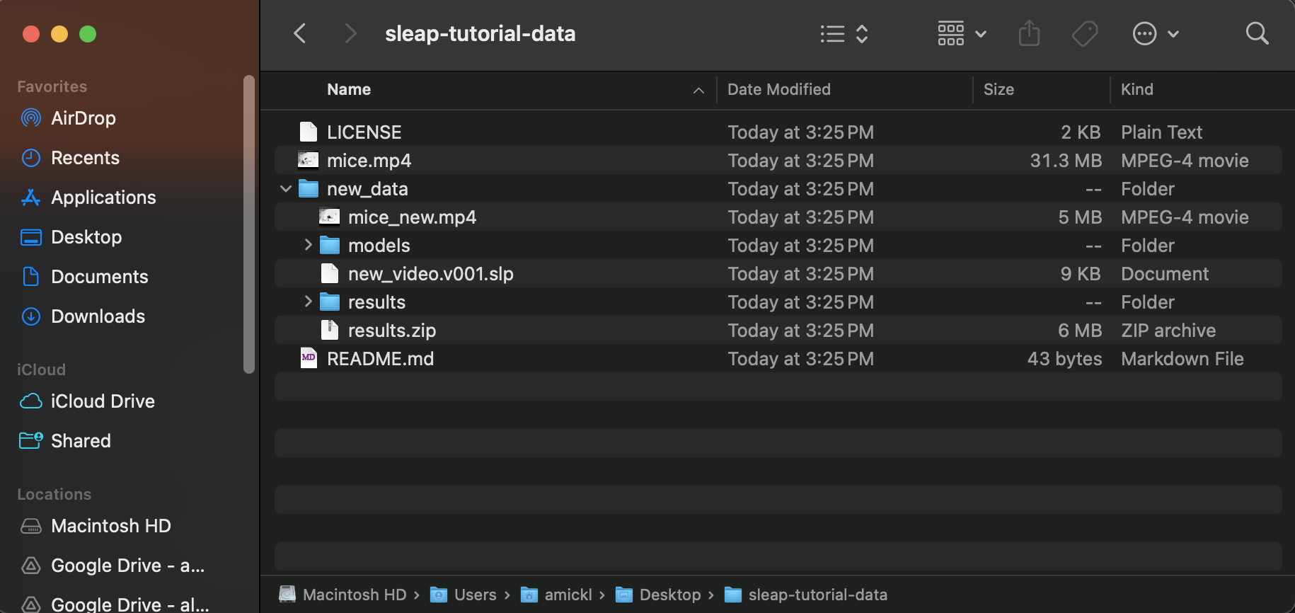The image size is (1295, 613).
Task: Click Macintosh HD in the path bar
Action: click(343, 595)
